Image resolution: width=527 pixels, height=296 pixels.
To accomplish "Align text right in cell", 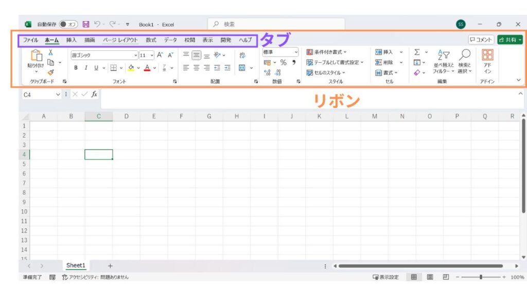I will (207, 68).
